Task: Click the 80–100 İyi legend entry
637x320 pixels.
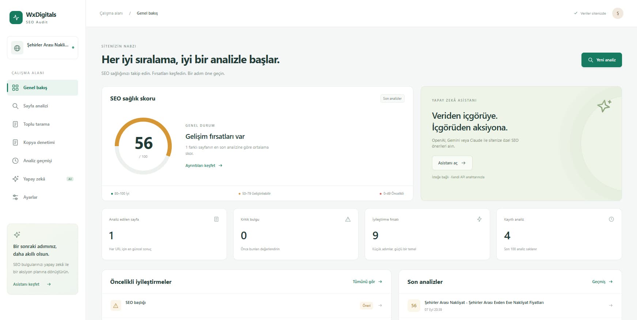Action: coord(120,194)
